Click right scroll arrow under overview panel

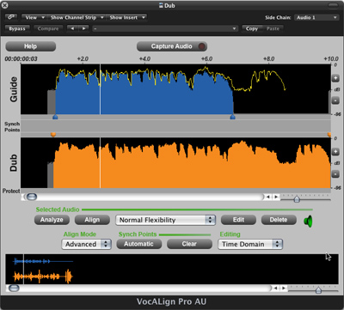tap(283, 289)
